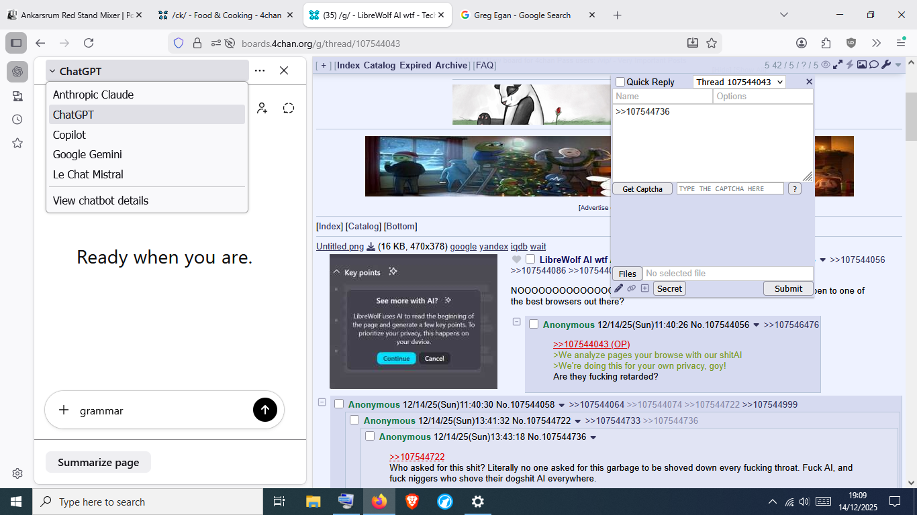917x515 pixels.
Task: Open the ChatGPT chatbot selector dropdown
Action: pyautogui.click(x=147, y=71)
